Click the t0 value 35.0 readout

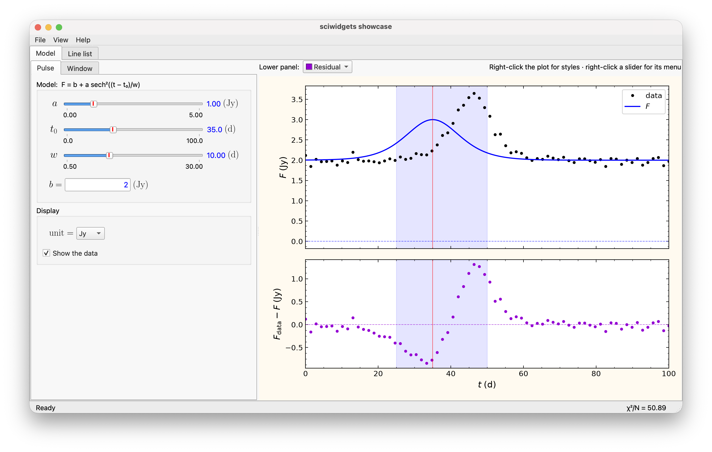pos(214,130)
